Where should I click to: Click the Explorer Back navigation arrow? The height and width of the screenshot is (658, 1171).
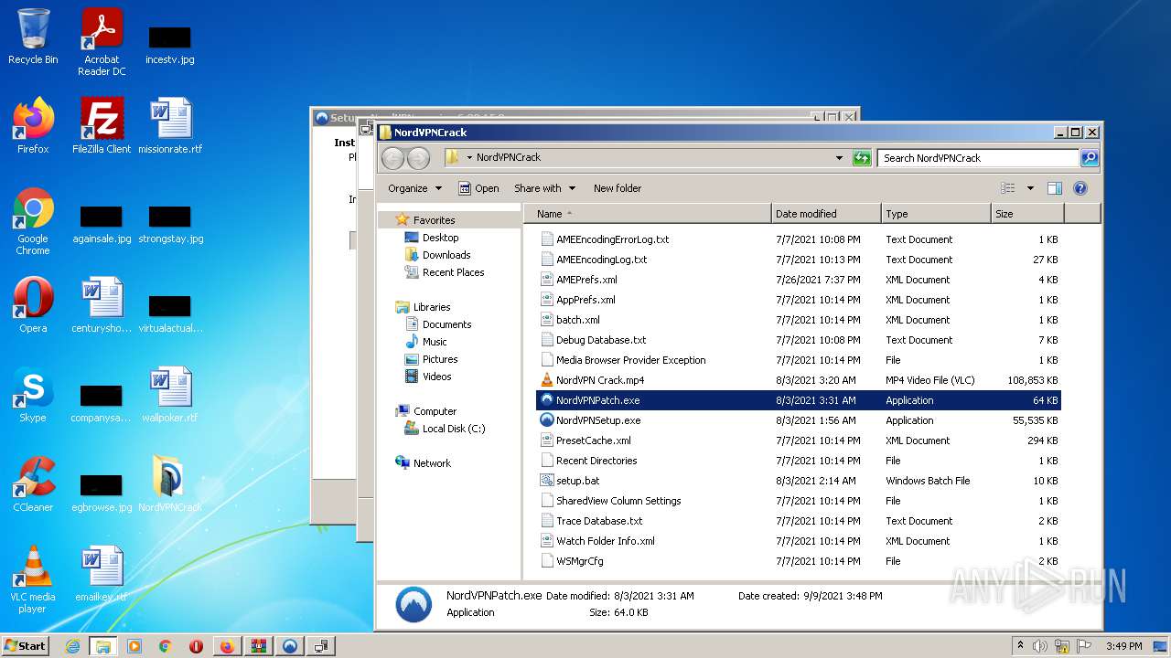[393, 158]
